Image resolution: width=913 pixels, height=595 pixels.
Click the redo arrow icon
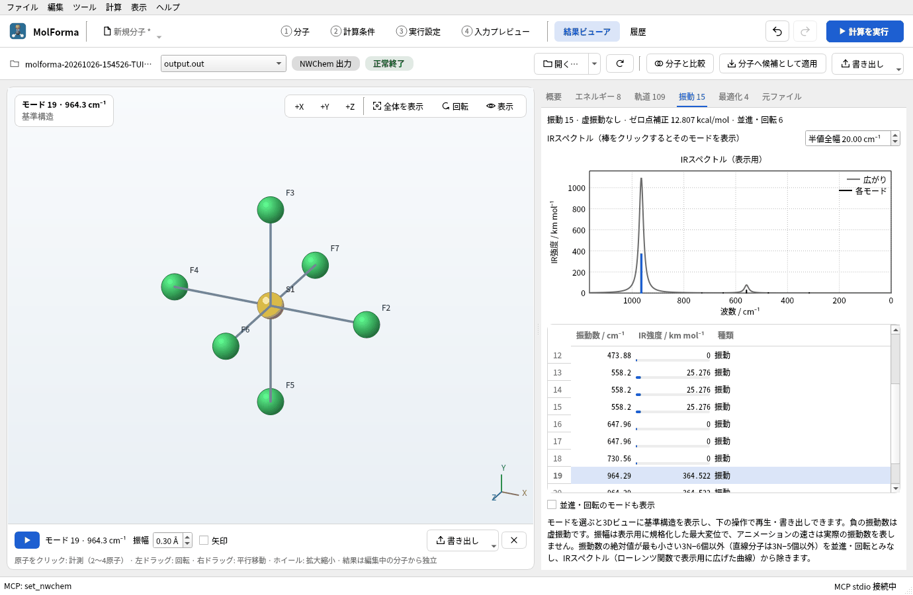click(805, 31)
